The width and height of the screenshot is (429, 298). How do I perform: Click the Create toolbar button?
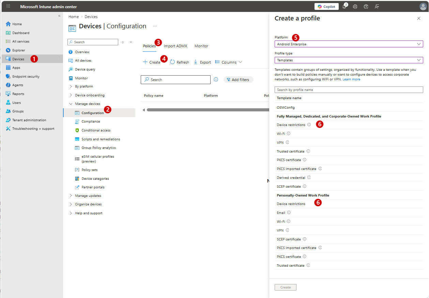click(152, 62)
